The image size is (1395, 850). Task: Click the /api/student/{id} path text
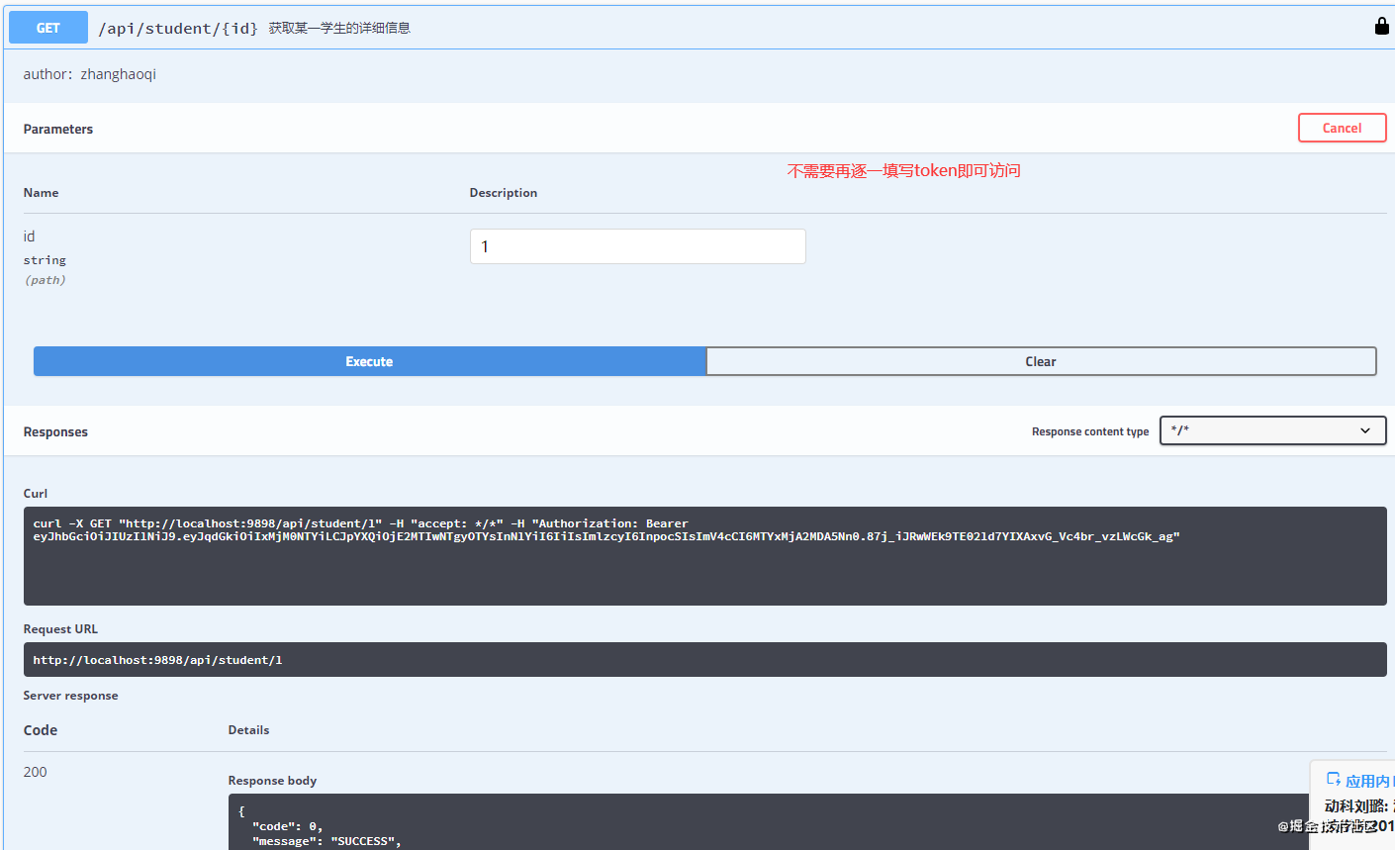click(178, 28)
